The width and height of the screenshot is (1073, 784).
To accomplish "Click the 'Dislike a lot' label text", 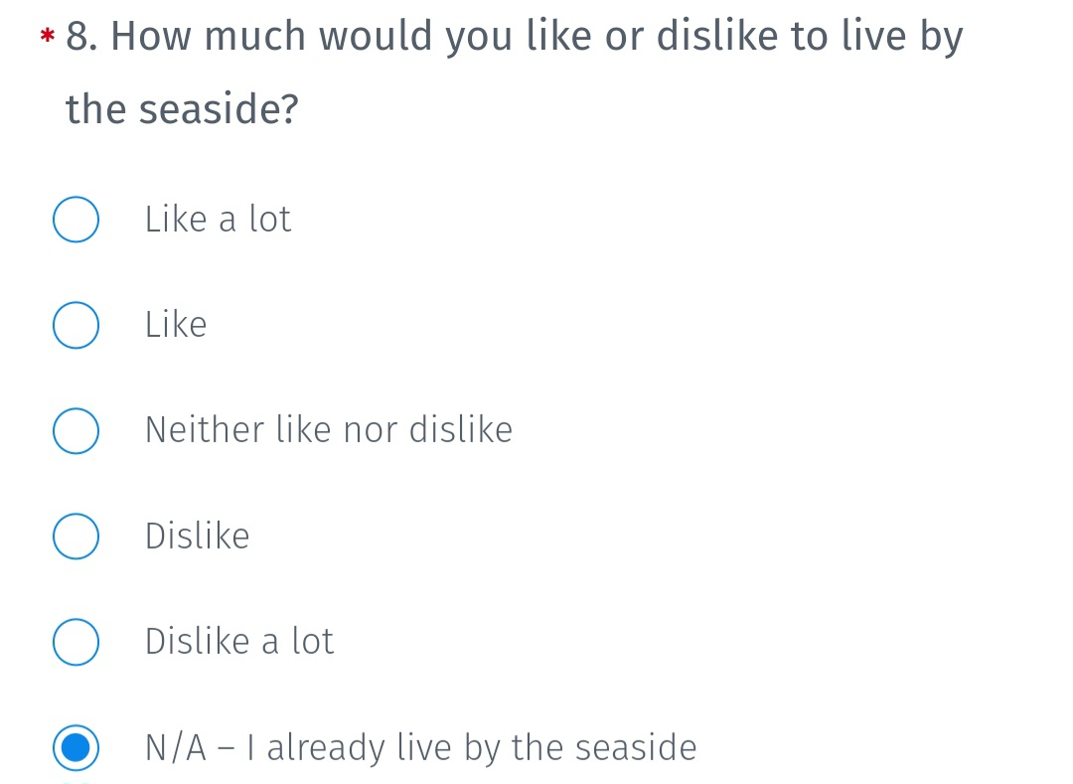I will (239, 642).
